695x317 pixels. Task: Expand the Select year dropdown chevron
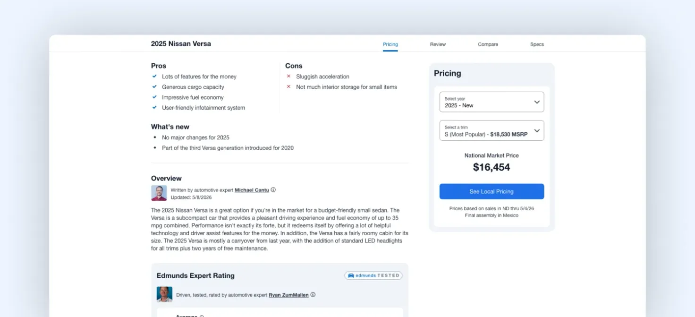coord(536,102)
